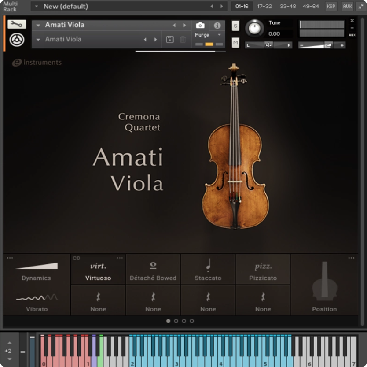Image resolution: width=367 pixels, height=367 pixels.
Task: Select the Virtuoso articulation slot
Action: point(98,270)
